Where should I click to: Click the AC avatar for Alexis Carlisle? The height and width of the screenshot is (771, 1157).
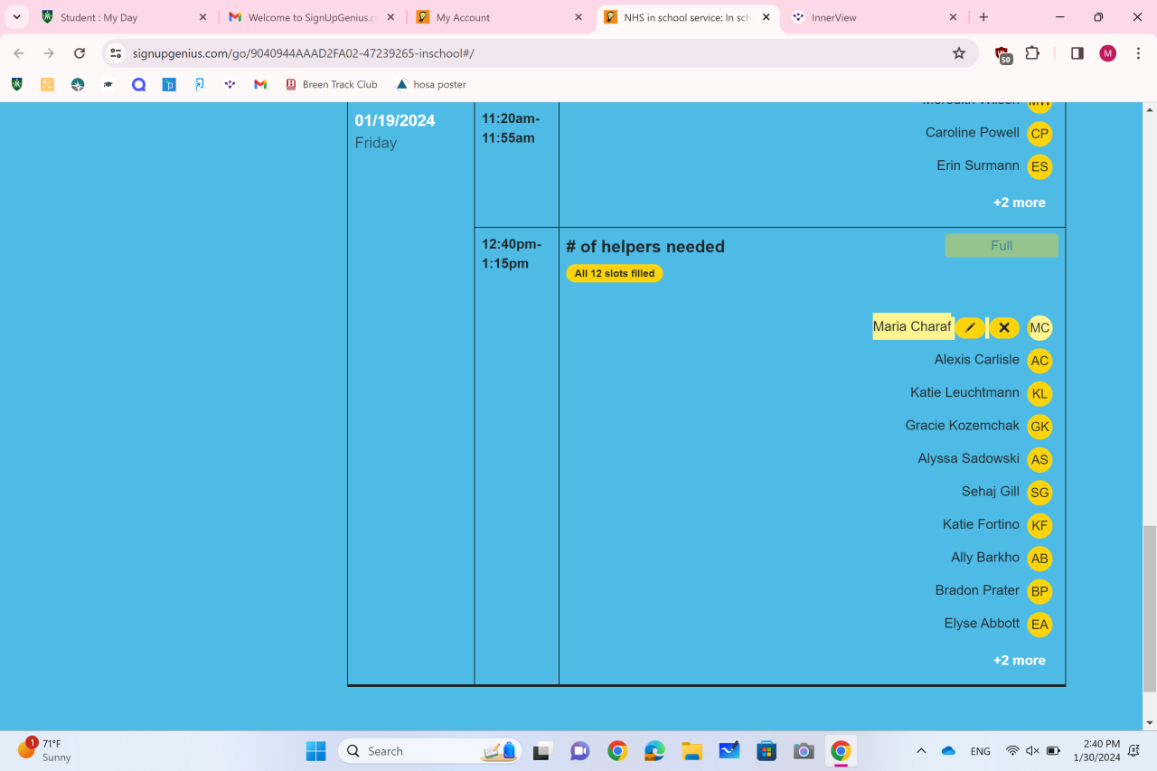pos(1039,361)
